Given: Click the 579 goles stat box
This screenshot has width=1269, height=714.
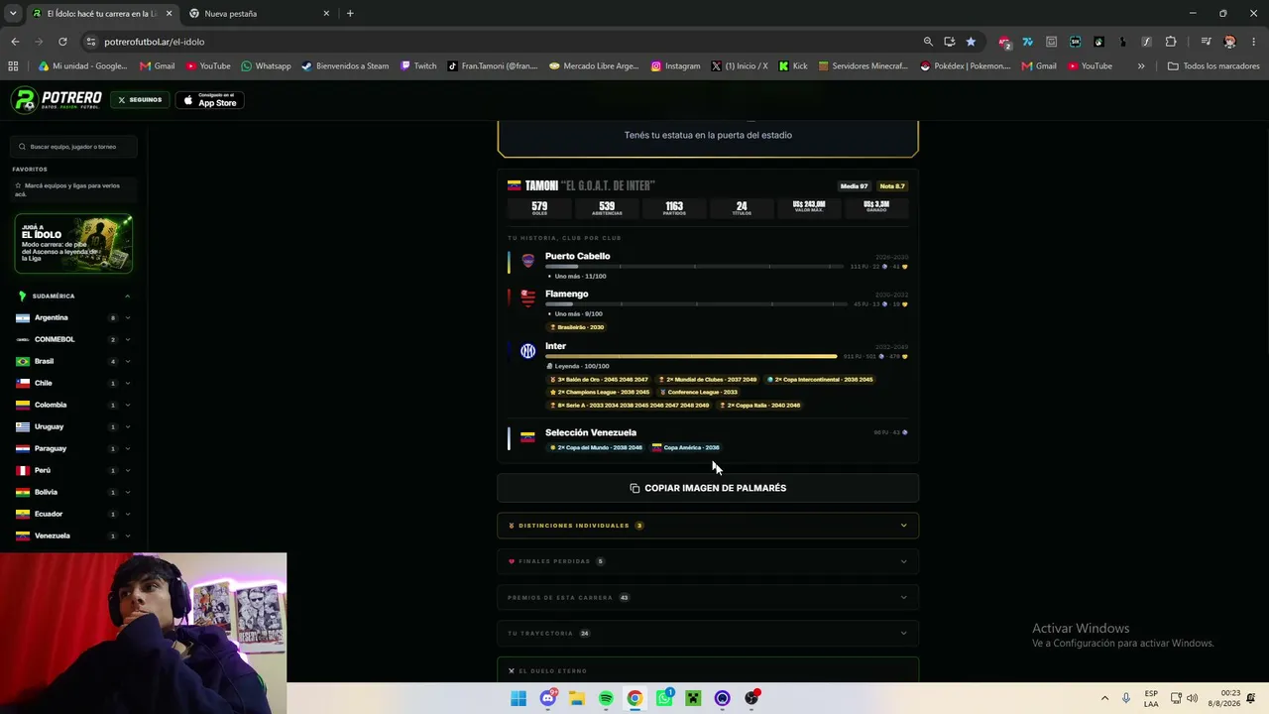Looking at the screenshot, I should (x=539, y=208).
